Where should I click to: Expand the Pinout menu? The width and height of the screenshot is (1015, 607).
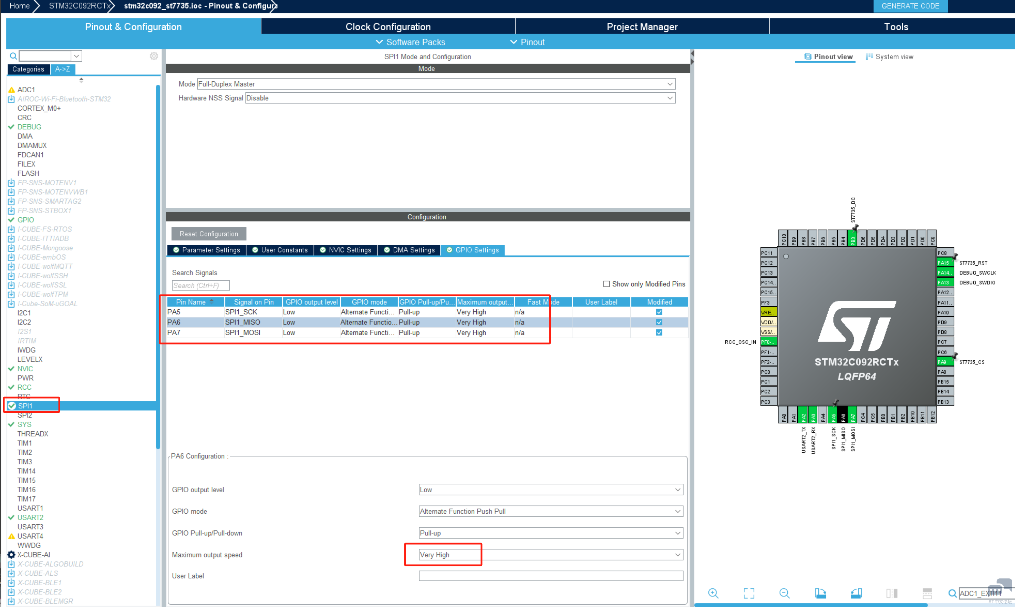[528, 42]
